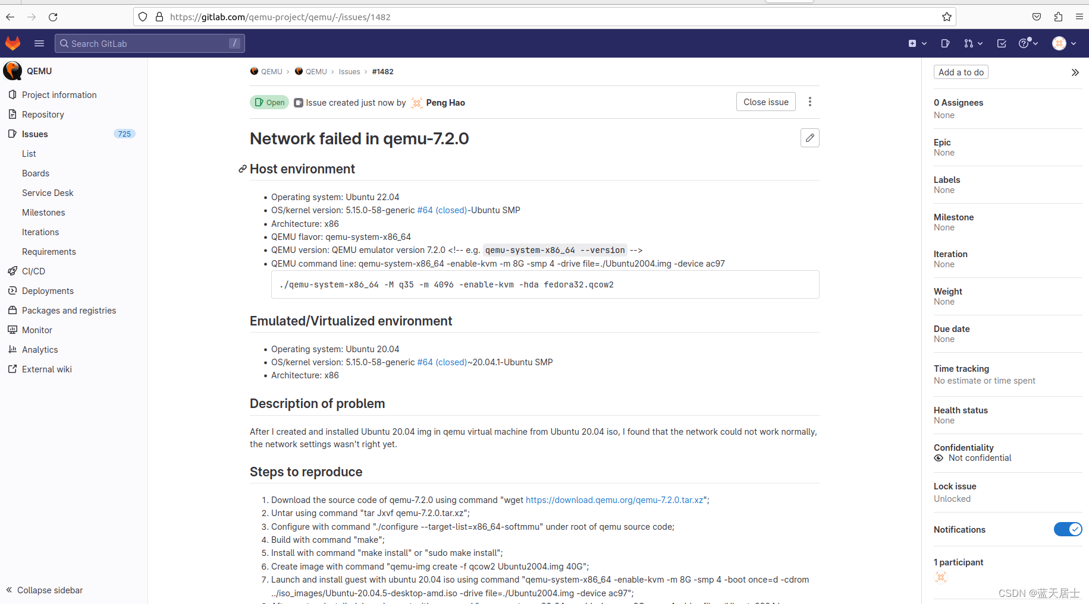Click the Lock issue section

pyautogui.click(x=1008, y=492)
